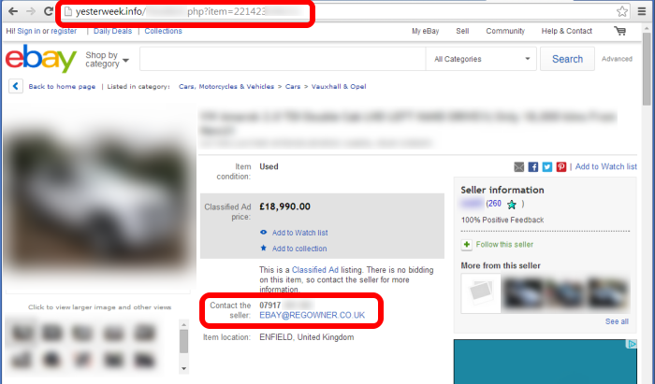Share listing on Facebook
Viewport: 655px width, 384px height.
coord(533,167)
